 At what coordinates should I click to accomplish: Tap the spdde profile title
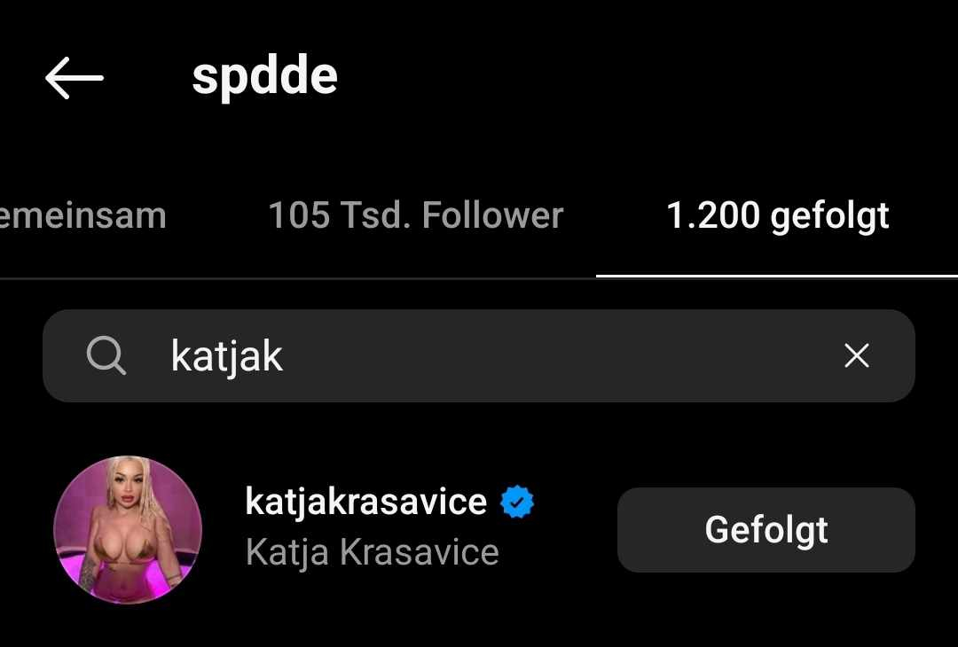click(x=264, y=77)
